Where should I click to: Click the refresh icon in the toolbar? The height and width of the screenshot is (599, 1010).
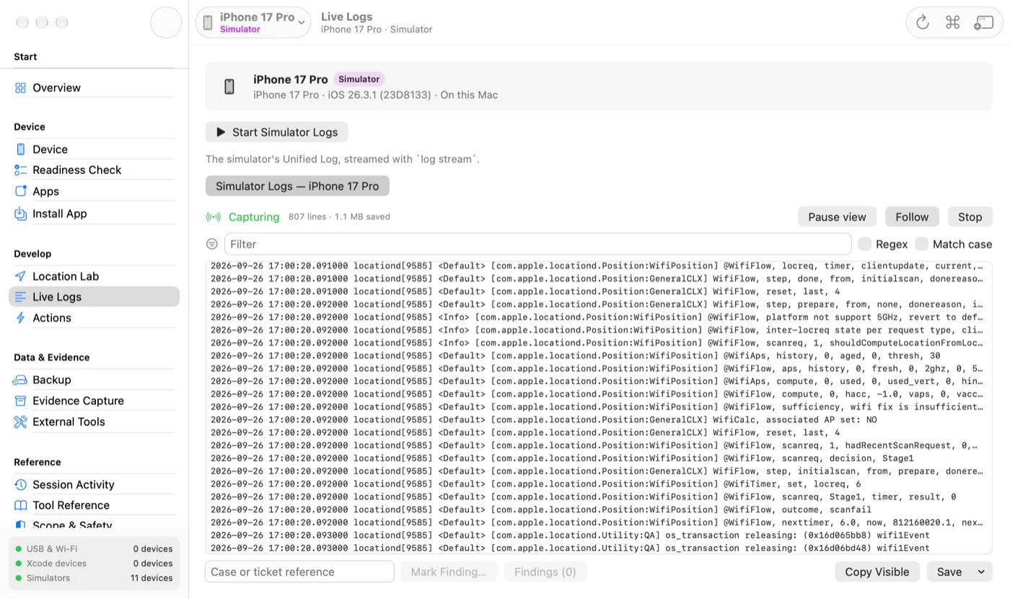[x=923, y=22]
